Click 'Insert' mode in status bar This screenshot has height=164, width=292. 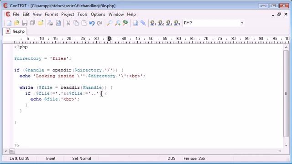click(51, 159)
